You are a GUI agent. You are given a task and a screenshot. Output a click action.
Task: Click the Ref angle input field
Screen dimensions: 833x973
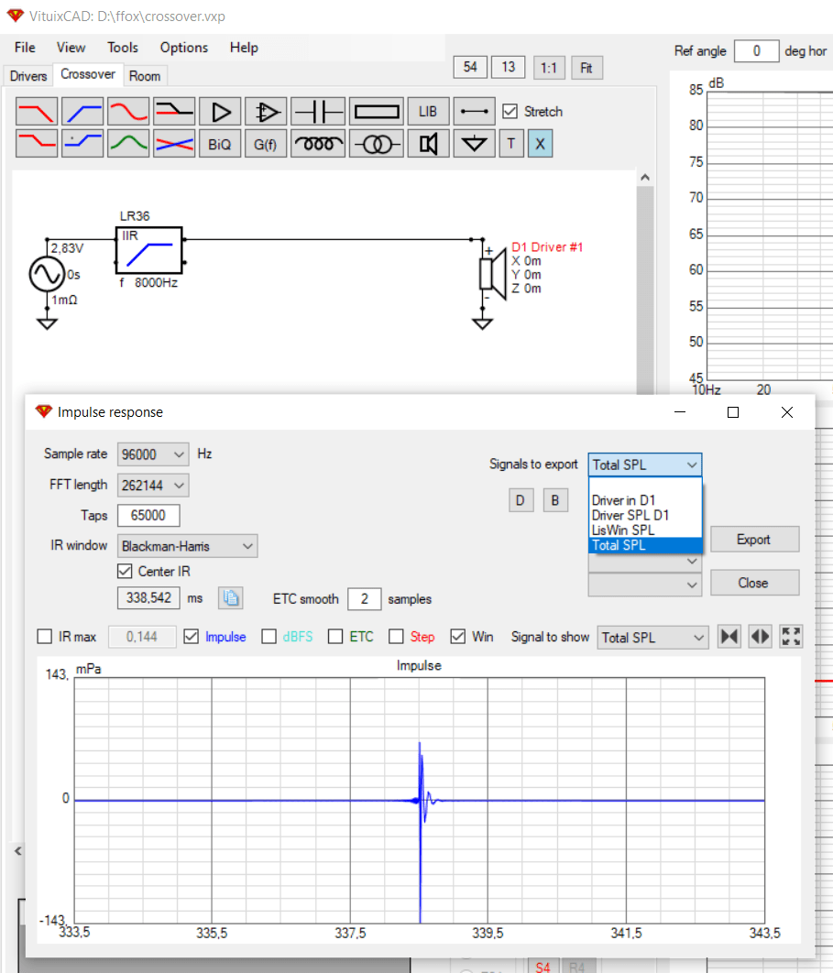pos(756,51)
